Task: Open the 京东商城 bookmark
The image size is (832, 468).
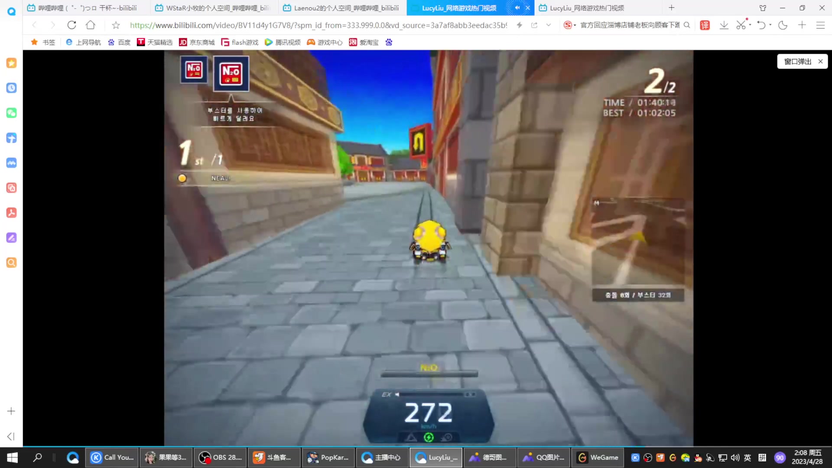Action: pos(197,42)
